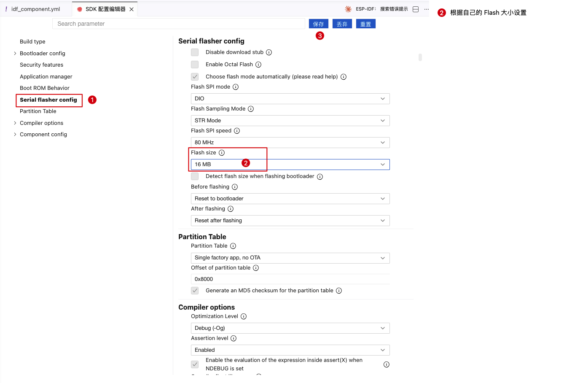Toggle Disable download stub checkbox
The width and height of the screenshot is (564, 383).
point(195,52)
